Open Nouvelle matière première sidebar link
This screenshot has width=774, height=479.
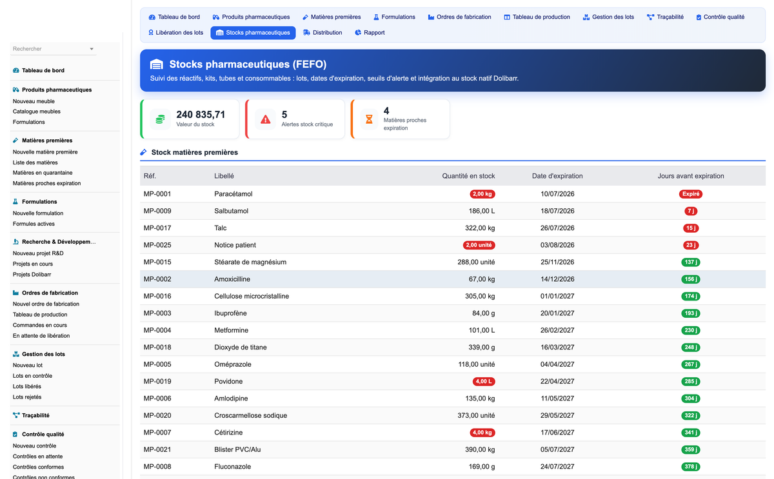pos(45,152)
